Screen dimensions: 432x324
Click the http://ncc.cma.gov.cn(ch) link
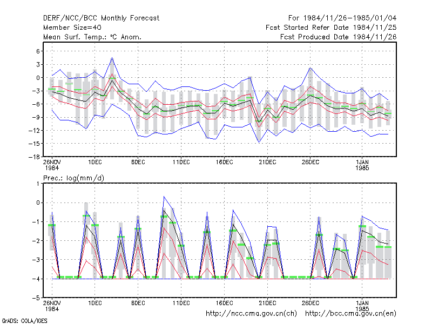click(251, 314)
